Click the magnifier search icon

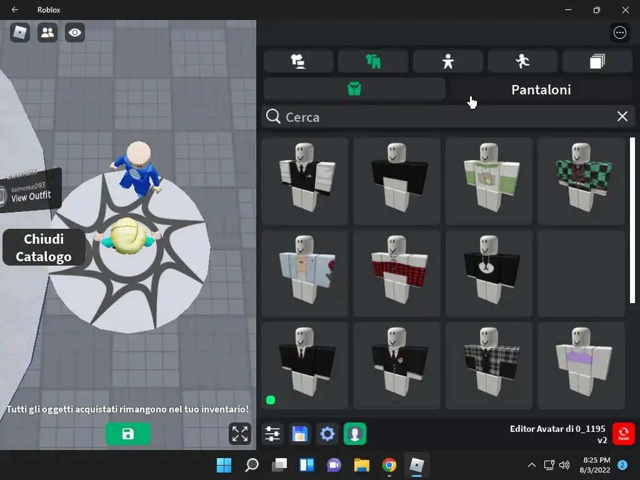click(273, 116)
